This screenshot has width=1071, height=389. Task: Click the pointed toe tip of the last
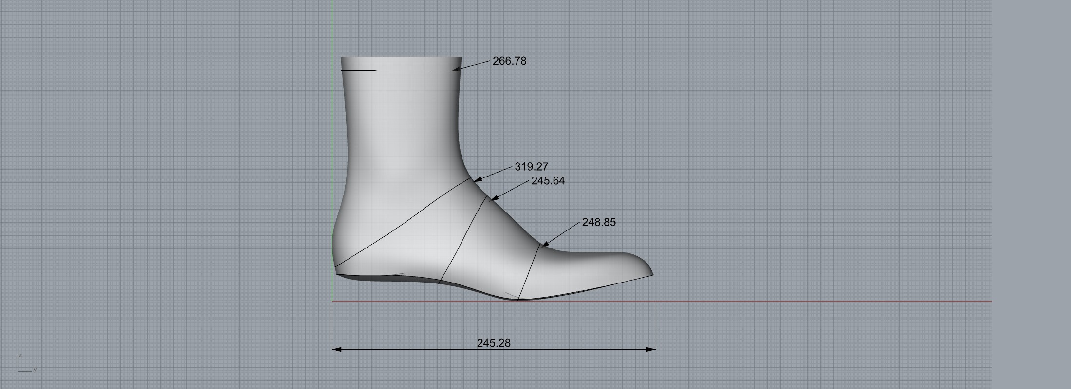click(x=651, y=274)
